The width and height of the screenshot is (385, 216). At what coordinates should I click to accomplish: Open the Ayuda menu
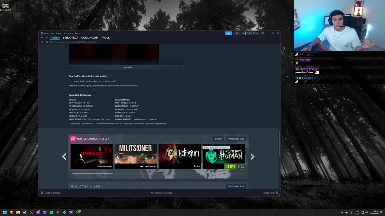(x=77, y=33)
